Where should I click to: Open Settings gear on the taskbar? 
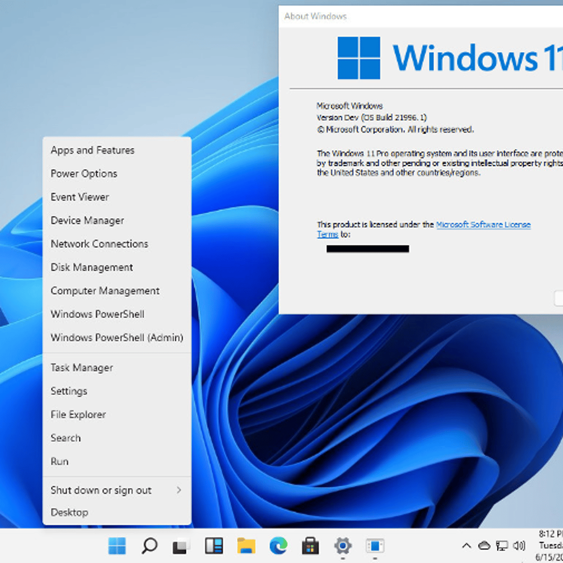343,546
